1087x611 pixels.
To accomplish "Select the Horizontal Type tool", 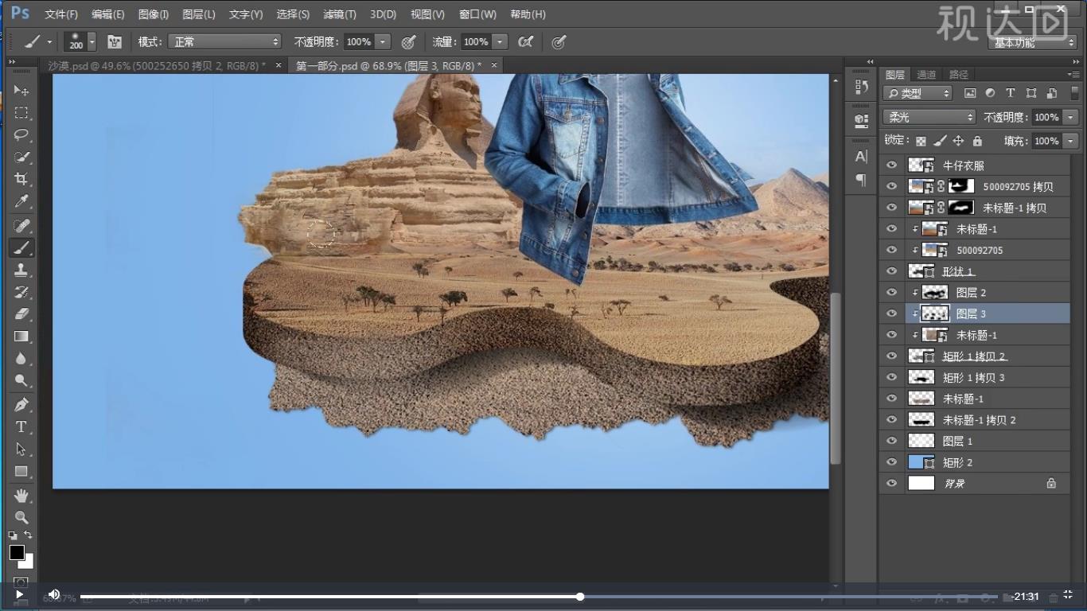I will click(21, 426).
